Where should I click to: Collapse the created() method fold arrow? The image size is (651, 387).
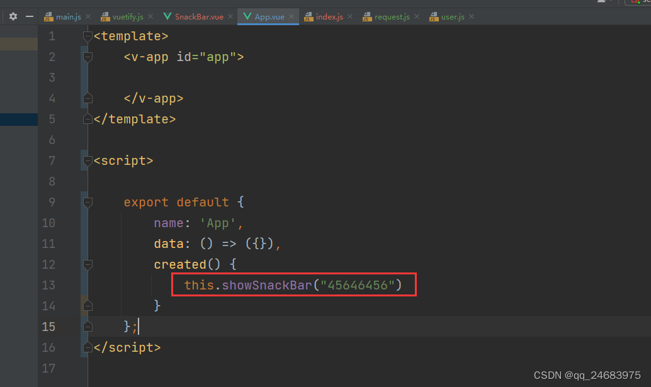tap(87, 264)
